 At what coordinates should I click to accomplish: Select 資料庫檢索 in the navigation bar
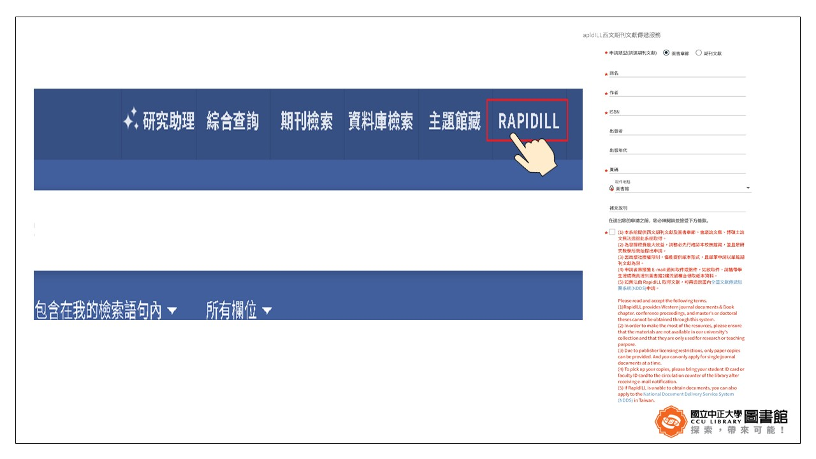click(x=381, y=120)
